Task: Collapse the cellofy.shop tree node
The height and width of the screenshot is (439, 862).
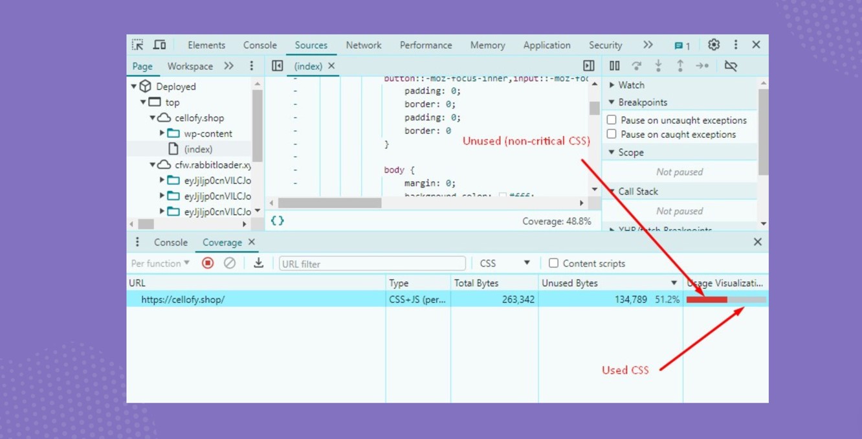Action: 152,118
